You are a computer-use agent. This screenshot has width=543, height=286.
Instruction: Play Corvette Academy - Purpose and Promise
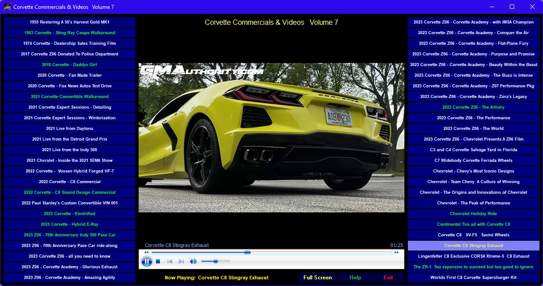[473, 54]
